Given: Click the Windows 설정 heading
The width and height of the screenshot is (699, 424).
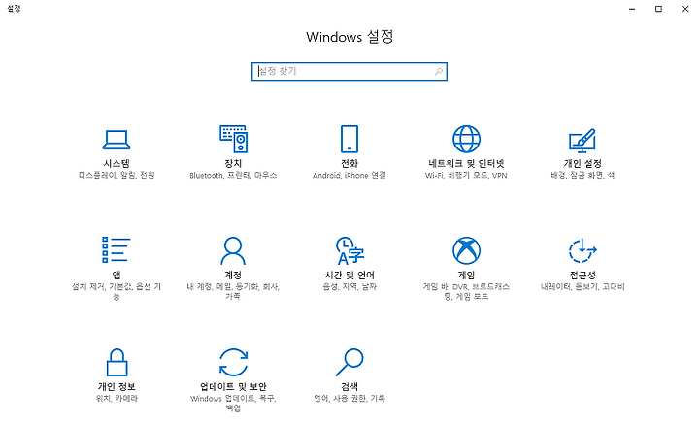Looking at the screenshot, I should [349, 37].
